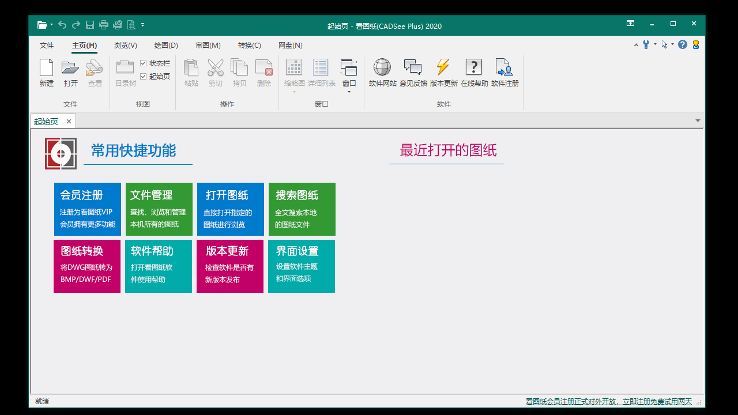Click the help question mark icon
This screenshot has height=415, width=738.
coord(683,44)
